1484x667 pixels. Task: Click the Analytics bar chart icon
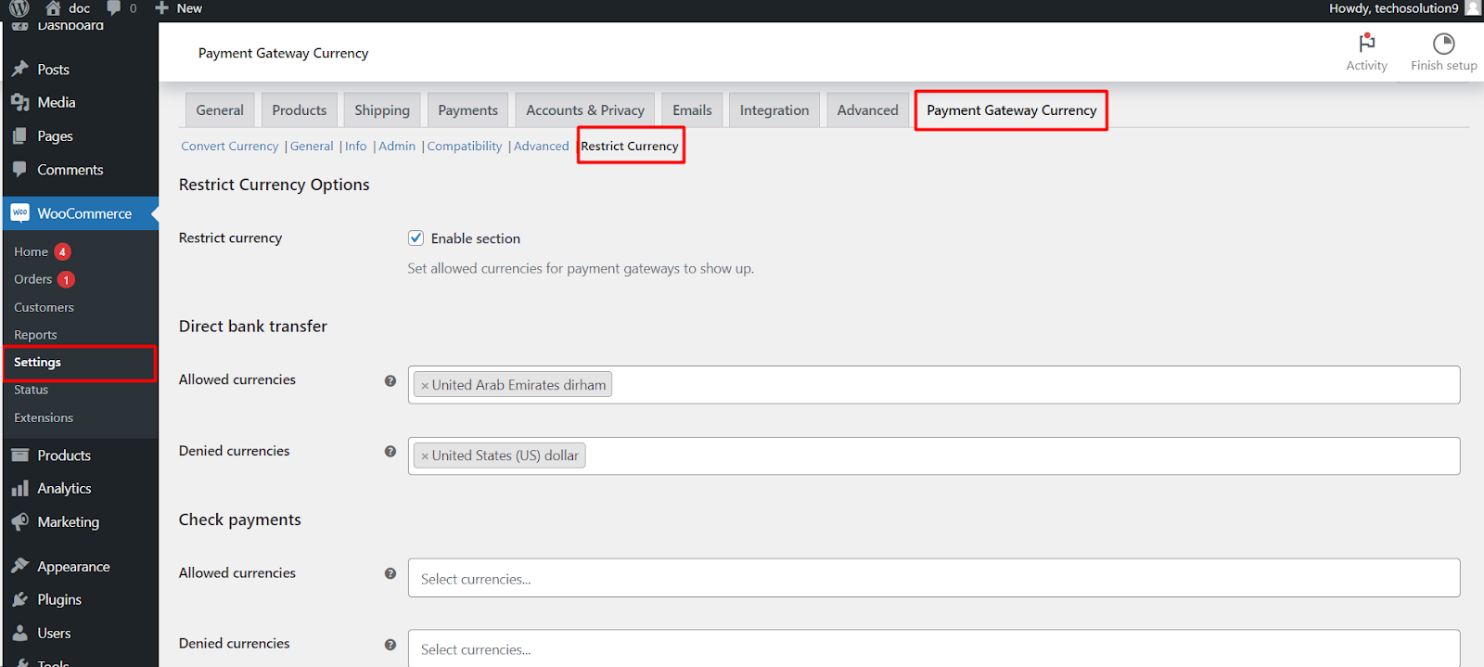click(x=20, y=488)
